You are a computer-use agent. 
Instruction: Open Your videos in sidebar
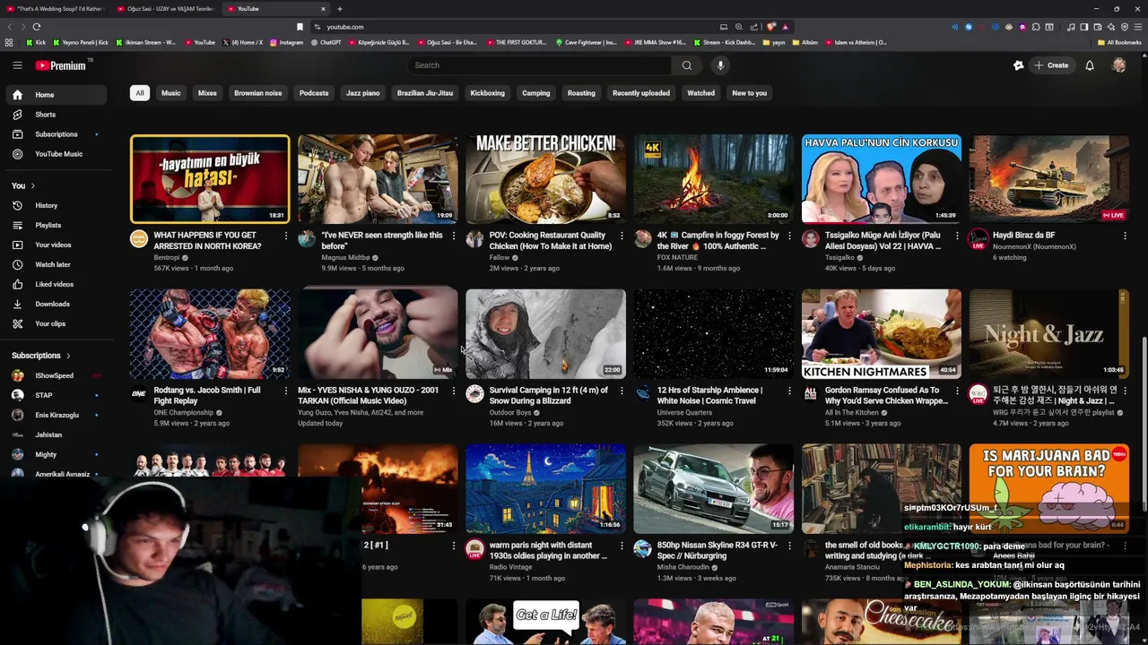coord(58,245)
